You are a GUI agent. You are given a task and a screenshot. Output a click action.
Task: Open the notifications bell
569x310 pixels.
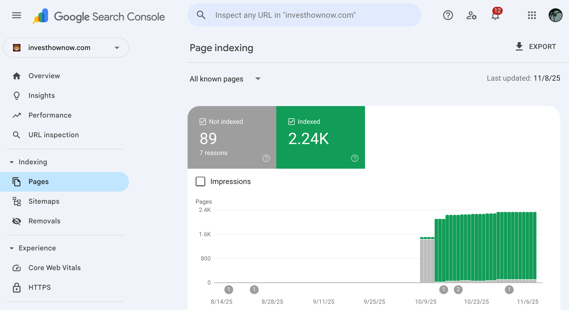[495, 15]
